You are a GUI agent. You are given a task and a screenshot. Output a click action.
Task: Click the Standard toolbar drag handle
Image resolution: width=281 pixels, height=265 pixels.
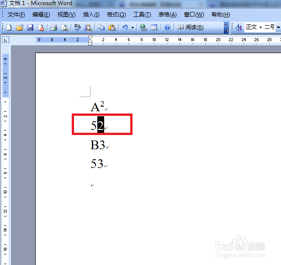pyautogui.click(x=3, y=27)
